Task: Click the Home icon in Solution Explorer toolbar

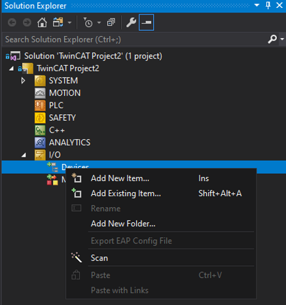Action: [x=42, y=22]
